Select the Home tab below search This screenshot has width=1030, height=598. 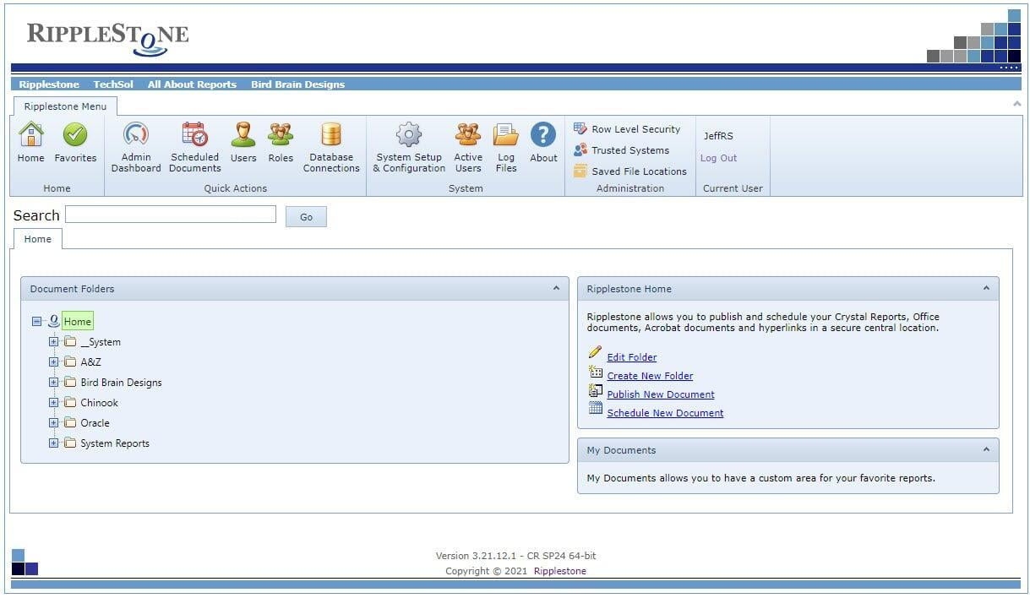point(37,239)
